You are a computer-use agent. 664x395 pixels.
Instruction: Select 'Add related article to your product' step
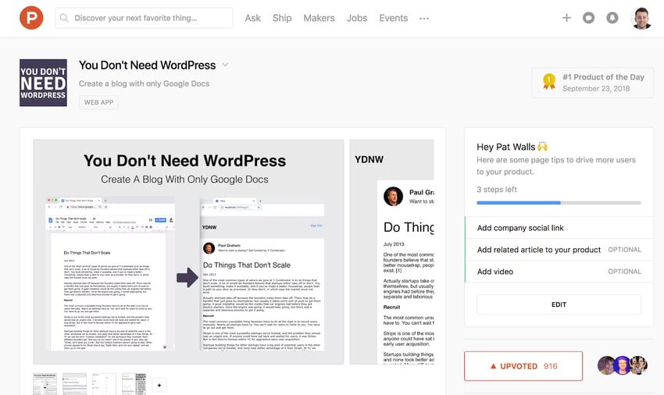559,250
